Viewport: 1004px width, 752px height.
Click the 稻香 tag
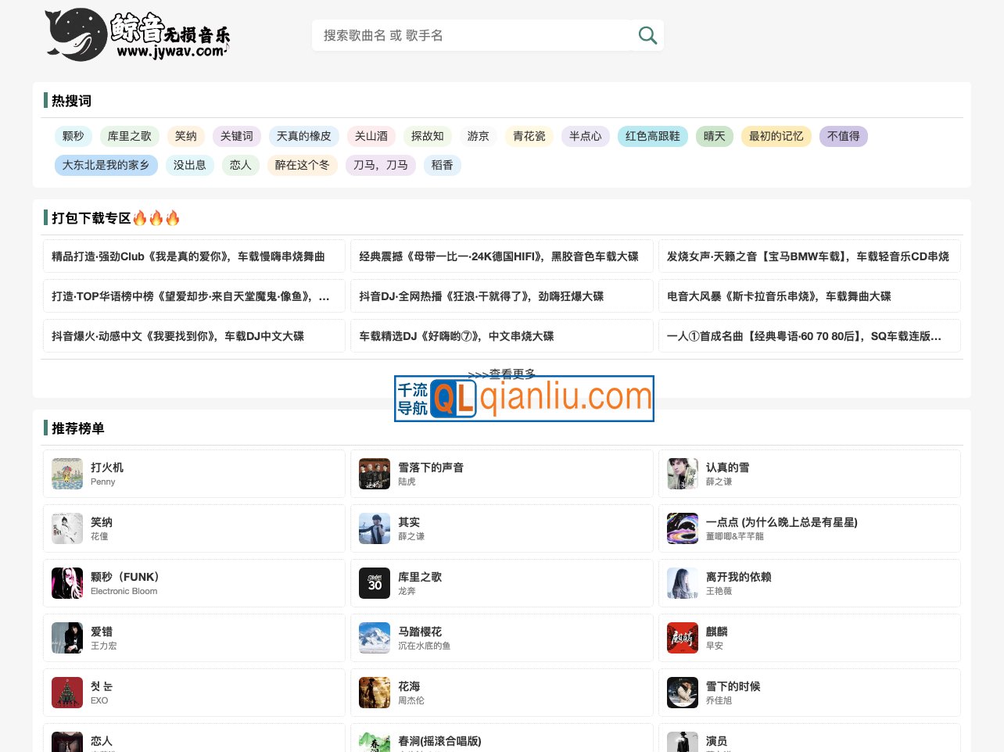(442, 165)
